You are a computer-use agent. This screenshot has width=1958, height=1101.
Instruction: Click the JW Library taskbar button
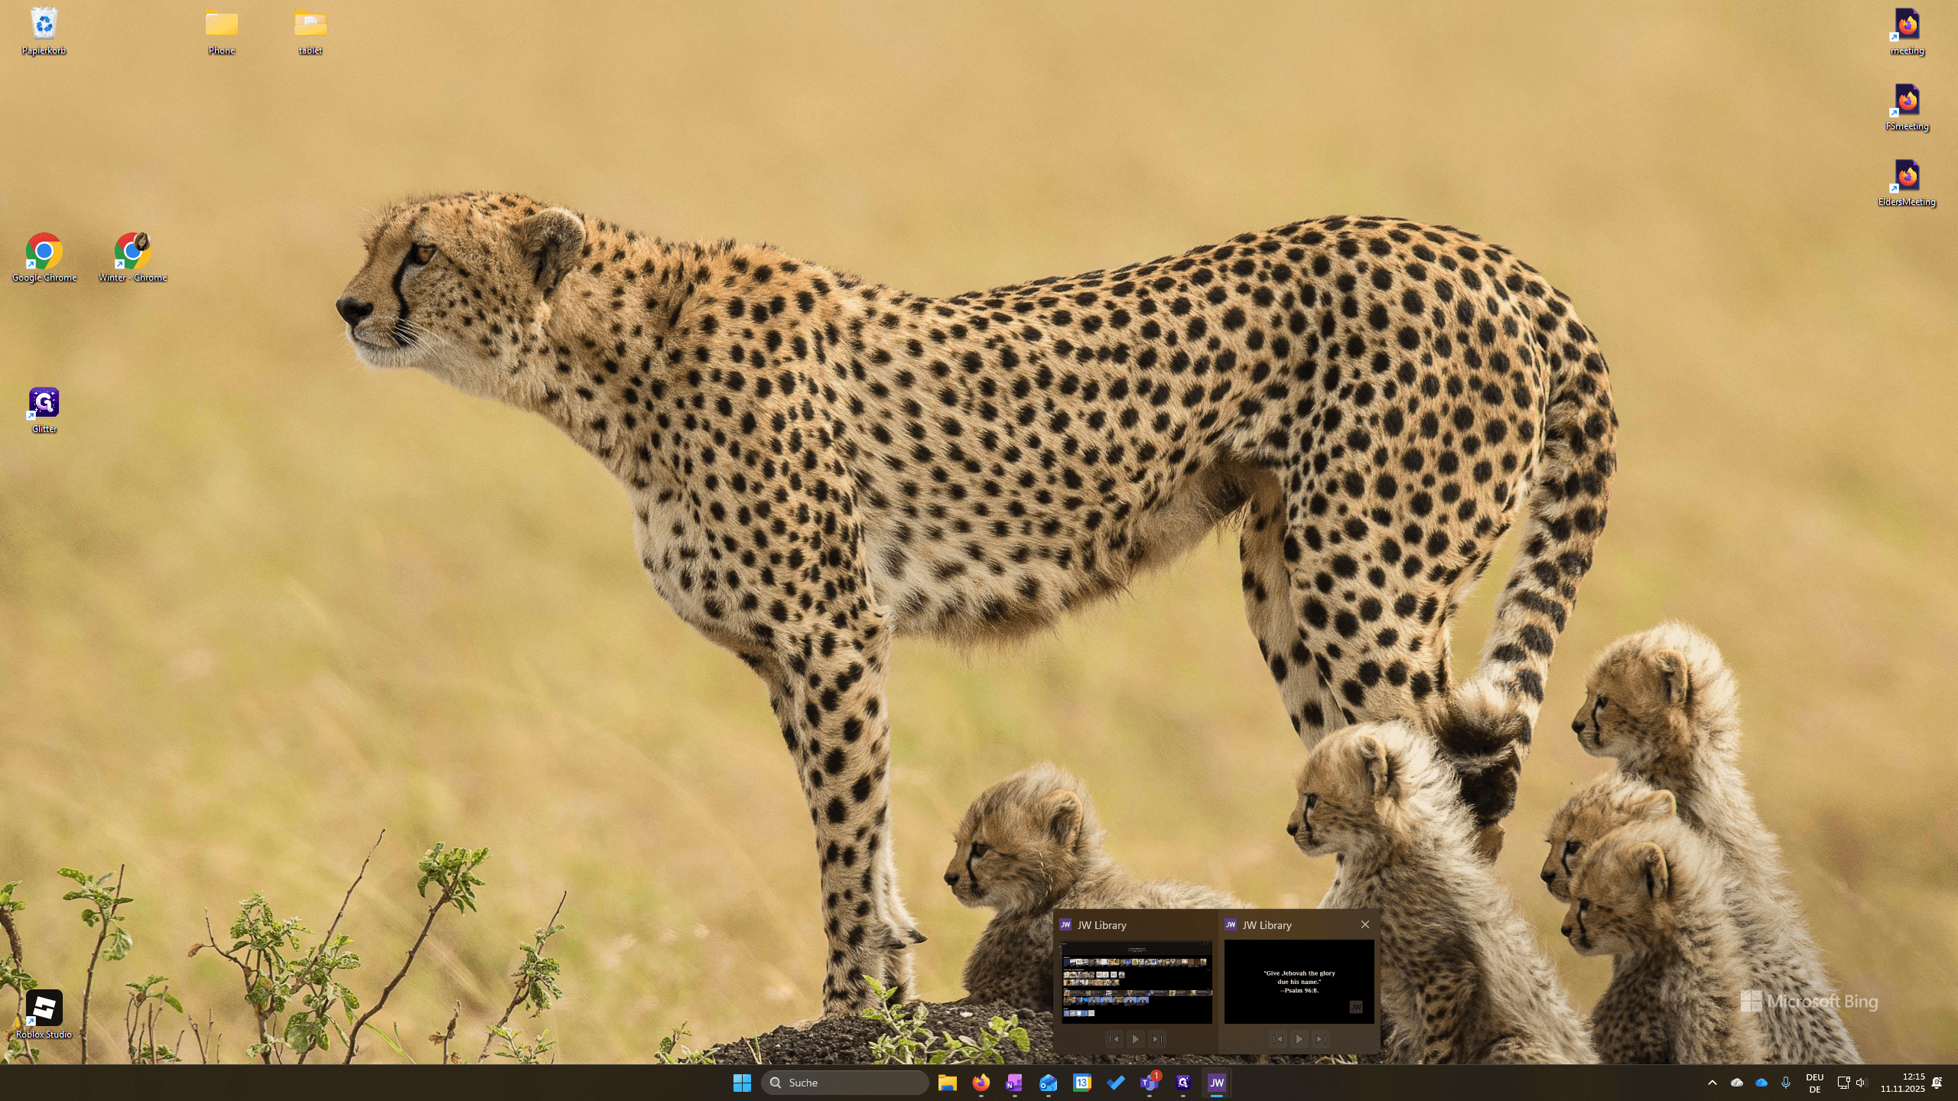1217,1083
